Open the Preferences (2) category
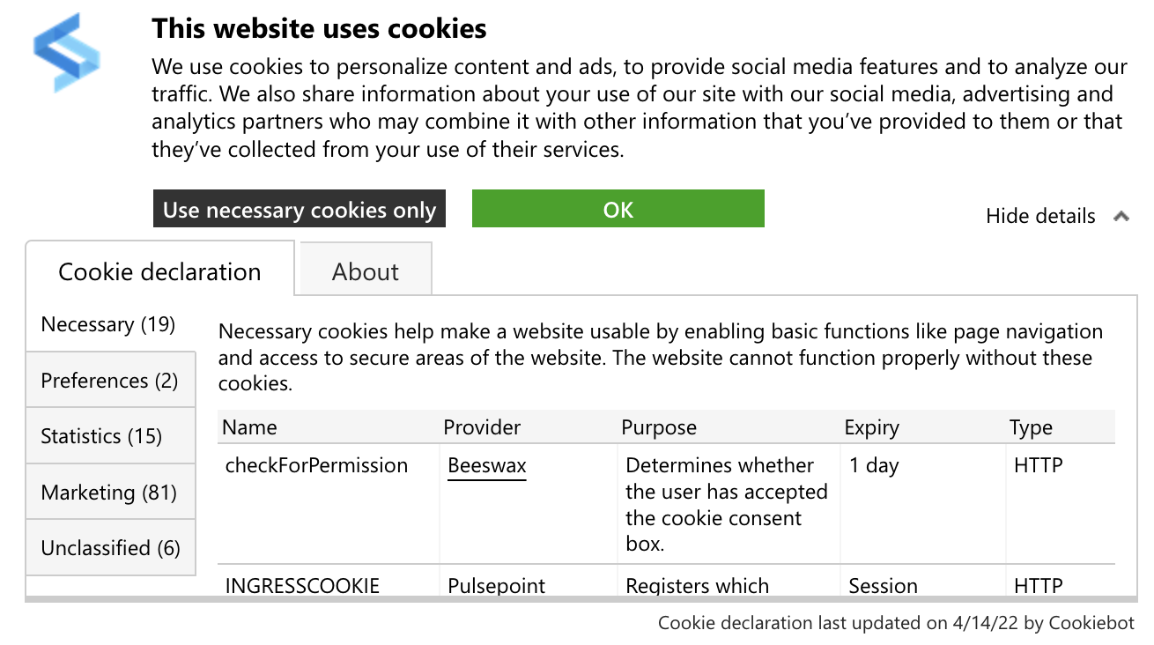This screenshot has height=645, width=1154. click(x=110, y=380)
